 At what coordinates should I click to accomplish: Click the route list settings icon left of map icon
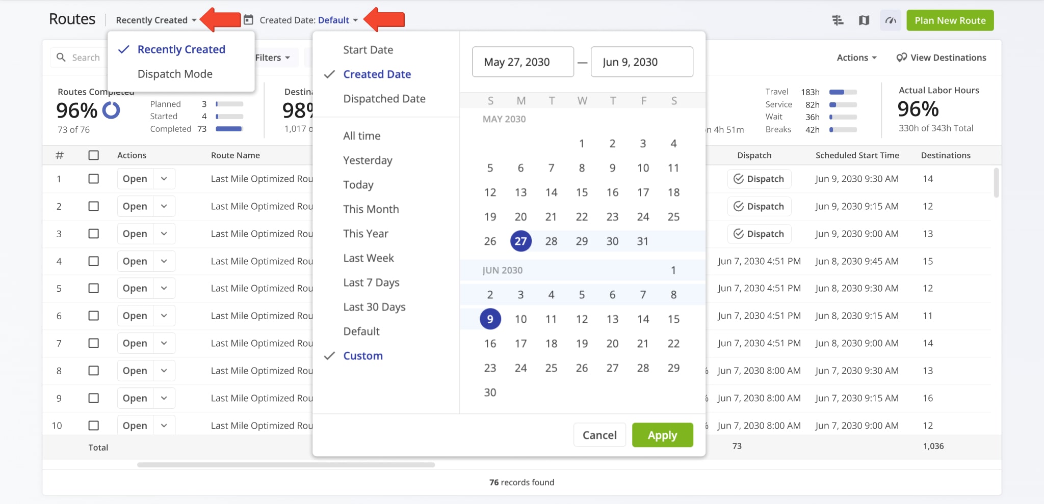(x=839, y=20)
